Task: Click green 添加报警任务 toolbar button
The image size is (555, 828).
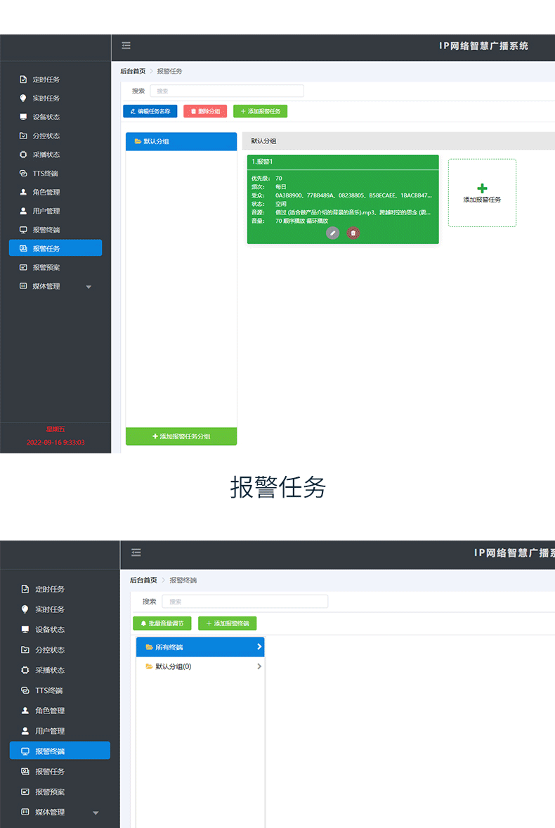Action: pyautogui.click(x=260, y=112)
